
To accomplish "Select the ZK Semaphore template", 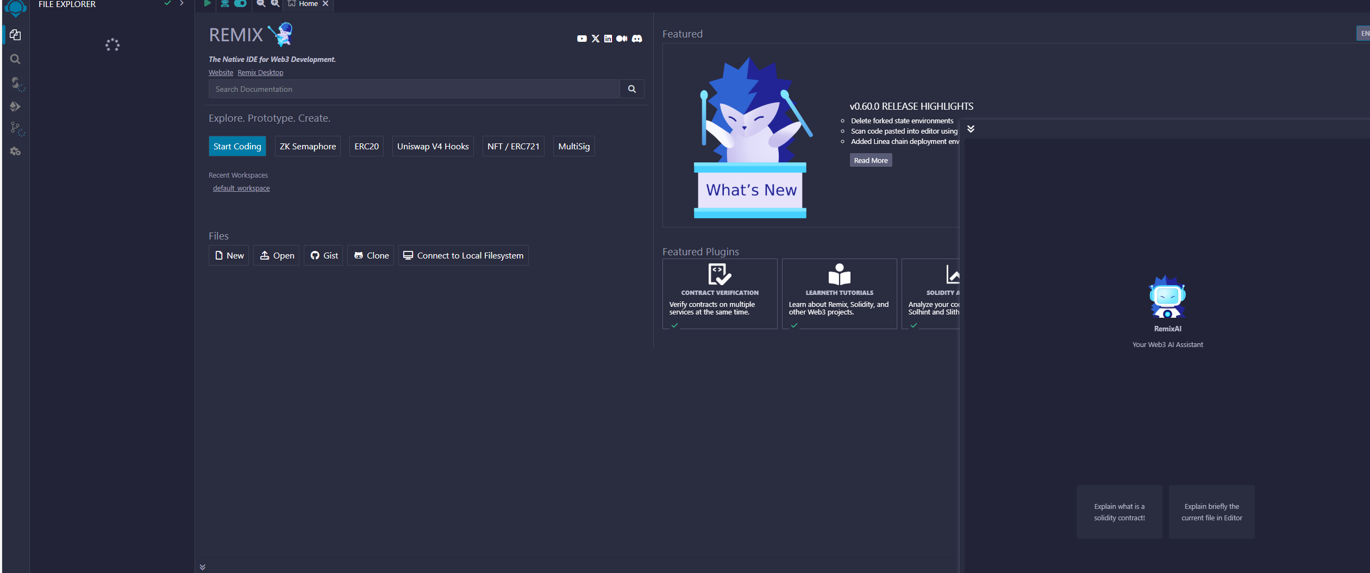I will tap(308, 146).
